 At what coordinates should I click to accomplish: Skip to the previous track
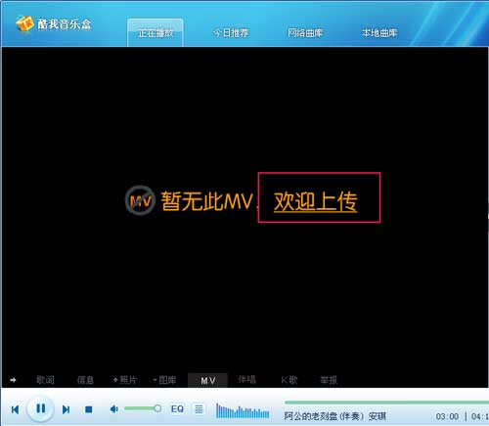click(x=15, y=409)
